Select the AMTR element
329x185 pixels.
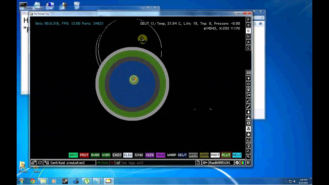[193, 155]
